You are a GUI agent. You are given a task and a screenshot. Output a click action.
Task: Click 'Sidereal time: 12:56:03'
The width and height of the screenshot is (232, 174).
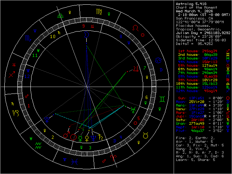pyautogui.click(x=201, y=40)
